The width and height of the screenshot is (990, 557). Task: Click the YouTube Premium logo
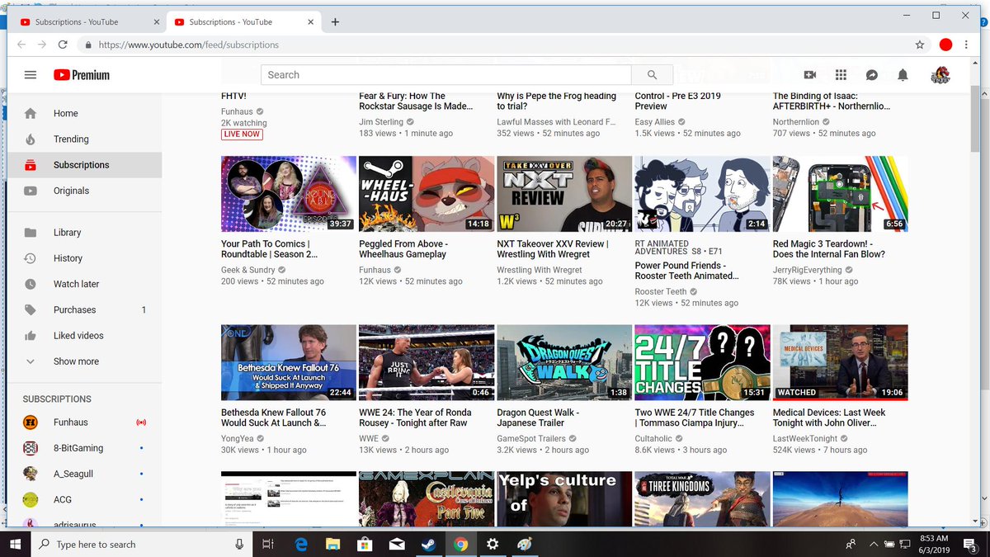tap(82, 75)
